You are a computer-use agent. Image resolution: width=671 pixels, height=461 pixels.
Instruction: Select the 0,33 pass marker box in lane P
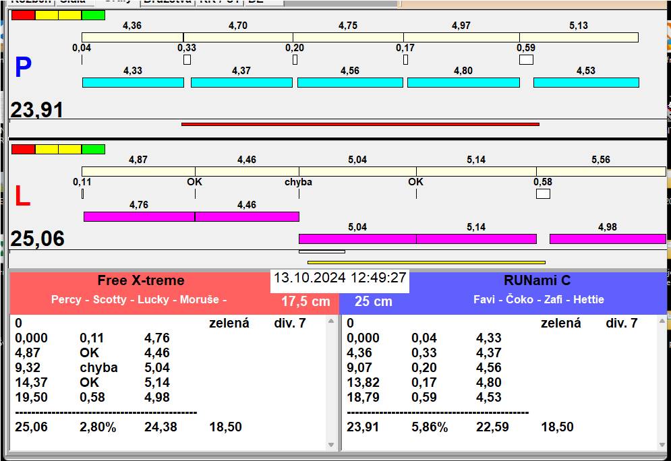[x=187, y=59]
